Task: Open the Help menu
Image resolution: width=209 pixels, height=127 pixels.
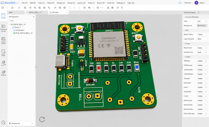Action: [x=131, y=3]
